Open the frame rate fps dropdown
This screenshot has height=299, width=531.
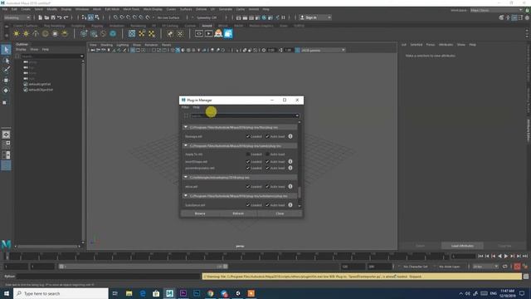[485, 267]
